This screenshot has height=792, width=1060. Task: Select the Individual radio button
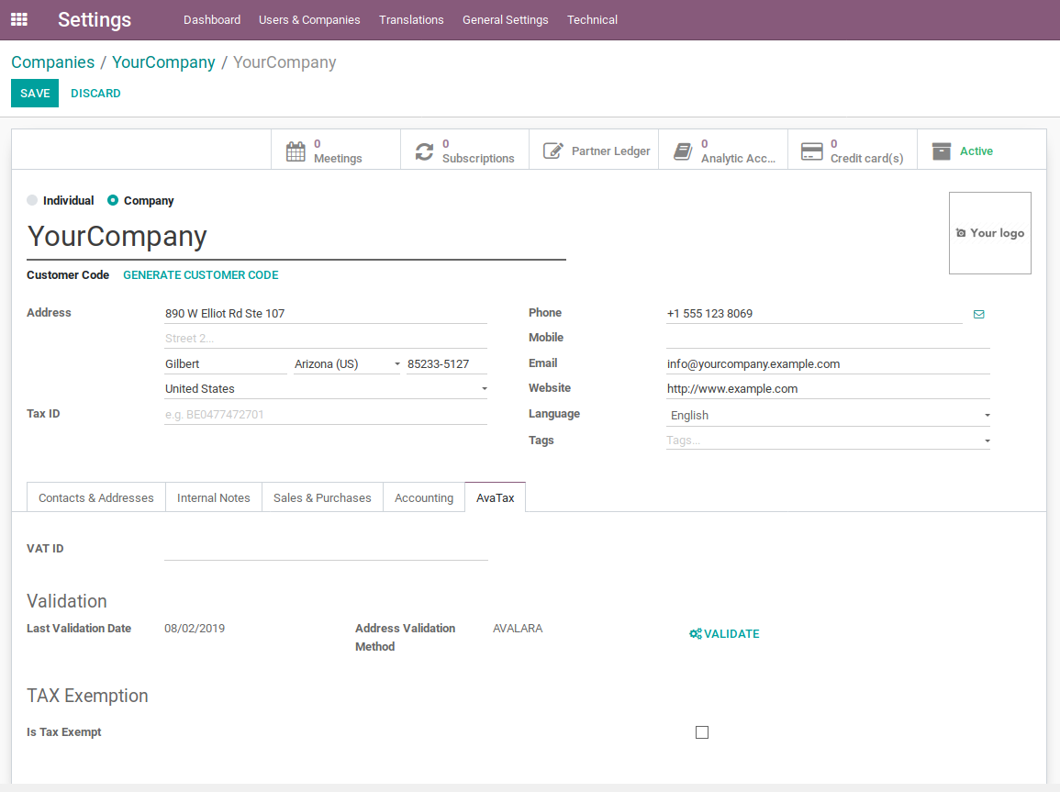[x=33, y=200]
